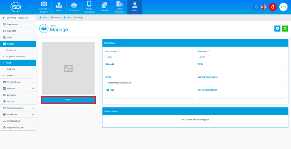This screenshot has height=149, width=291.
Task: Open the Digital Inspections module
Action: coord(89,7)
